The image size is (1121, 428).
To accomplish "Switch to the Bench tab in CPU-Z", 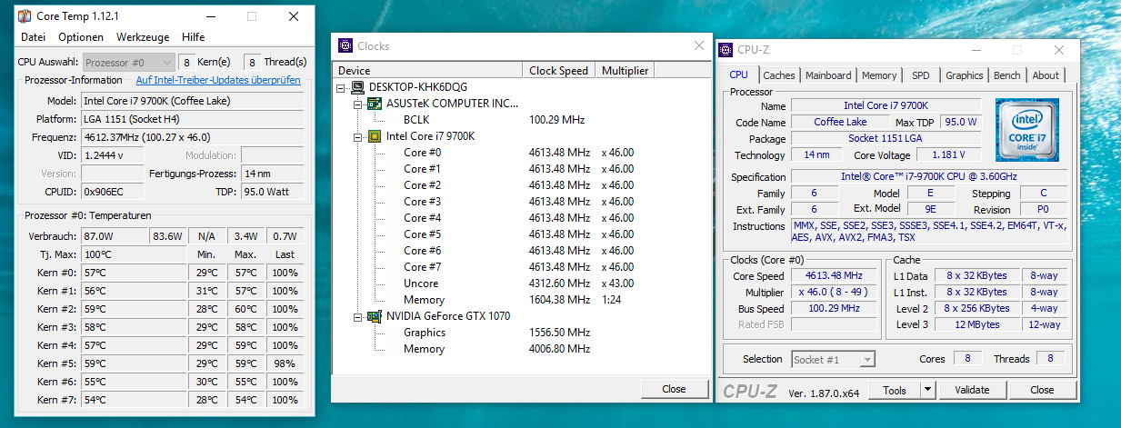I will pyautogui.click(x=1006, y=75).
